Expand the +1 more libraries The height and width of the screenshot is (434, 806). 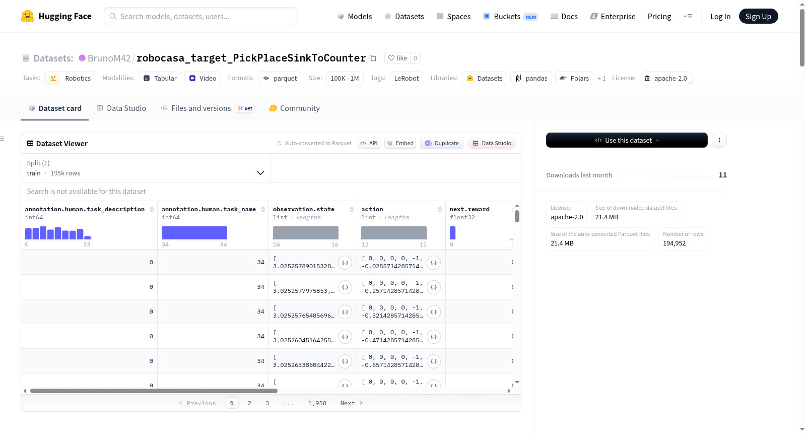click(601, 78)
